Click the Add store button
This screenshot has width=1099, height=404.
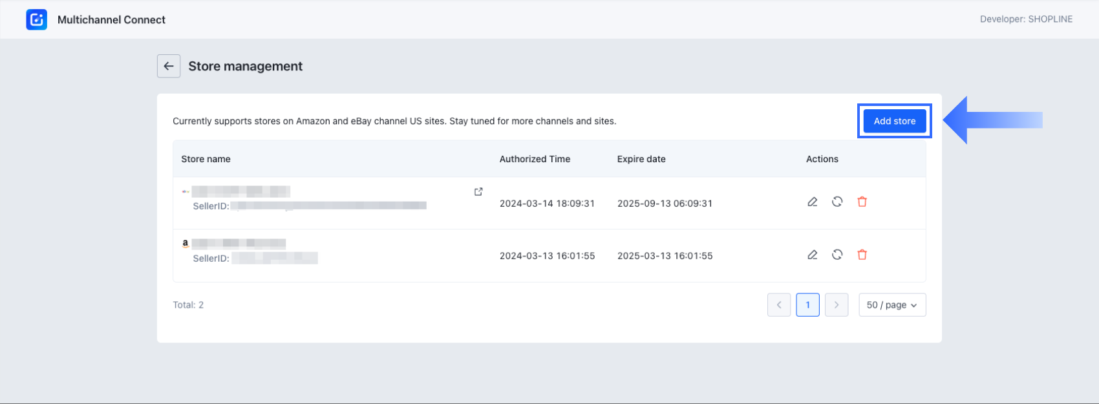894,121
